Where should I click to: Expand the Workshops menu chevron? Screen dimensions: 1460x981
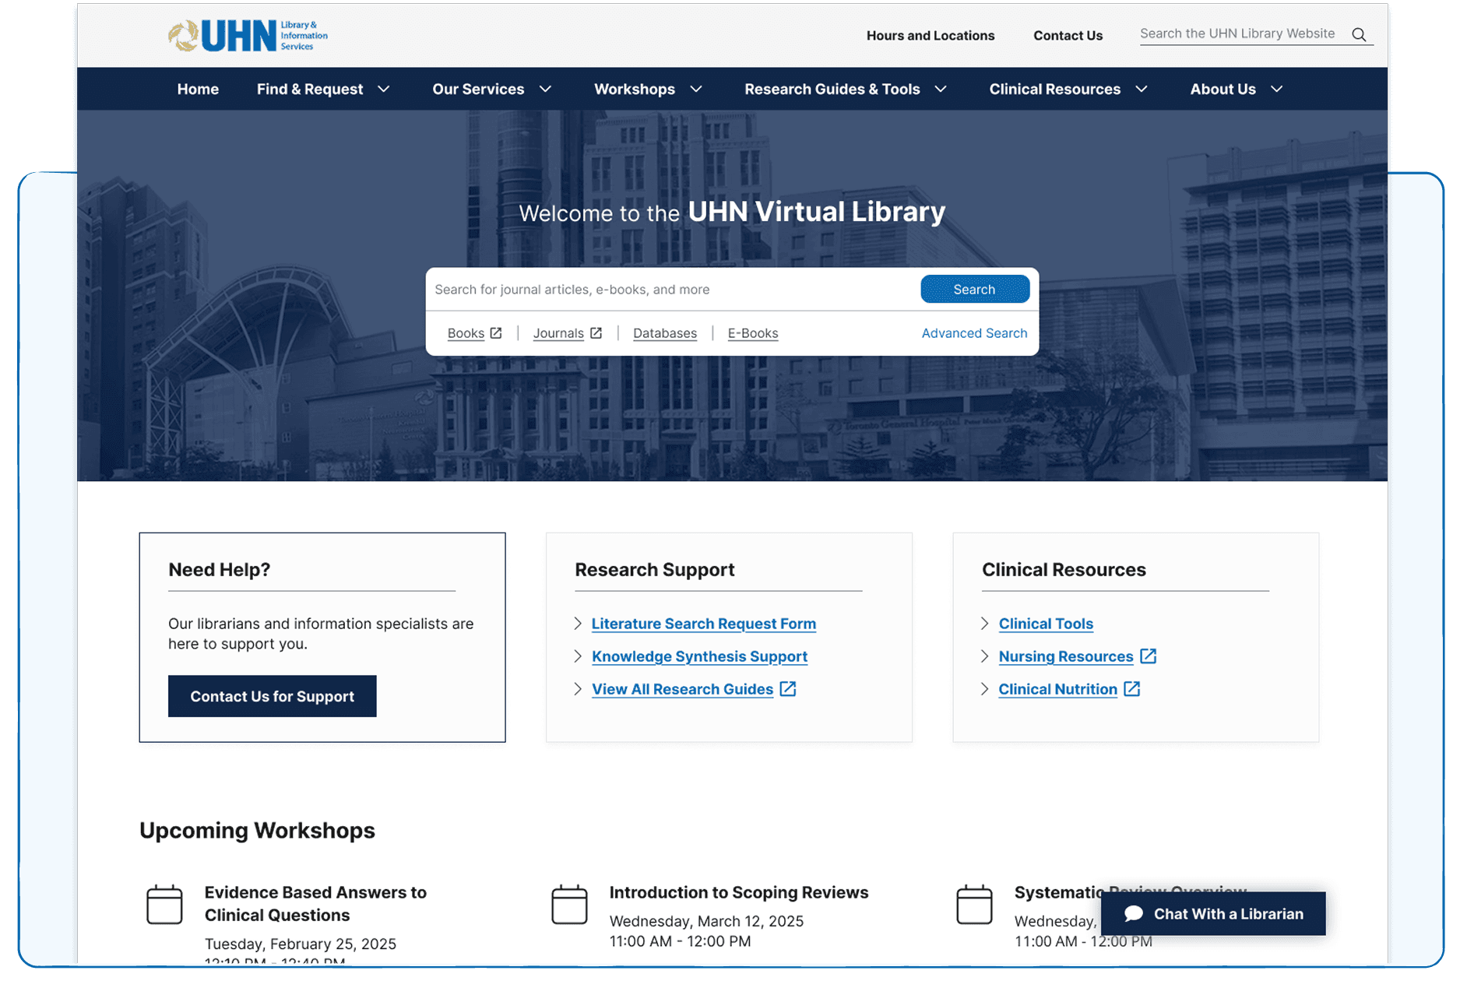pos(696,89)
